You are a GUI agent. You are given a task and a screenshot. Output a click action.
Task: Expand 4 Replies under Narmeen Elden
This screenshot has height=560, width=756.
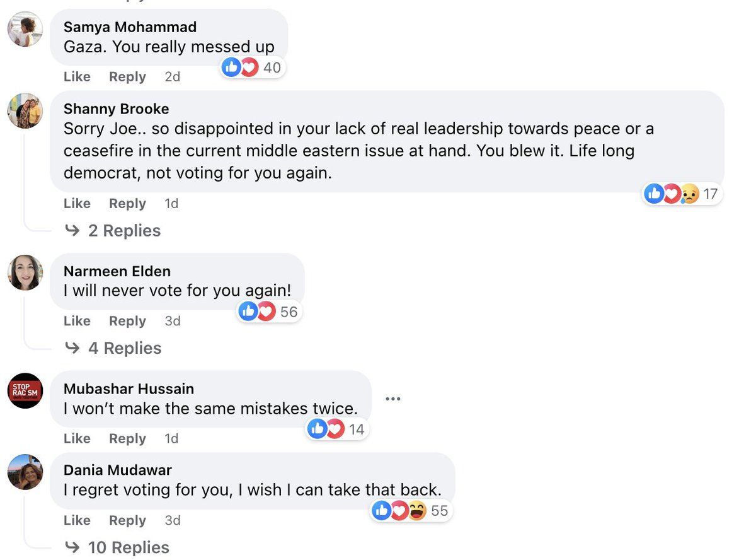[x=125, y=348]
